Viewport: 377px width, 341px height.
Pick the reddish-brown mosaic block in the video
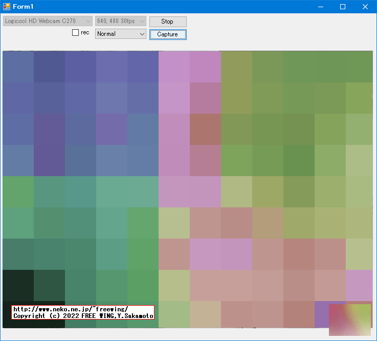coord(205,129)
